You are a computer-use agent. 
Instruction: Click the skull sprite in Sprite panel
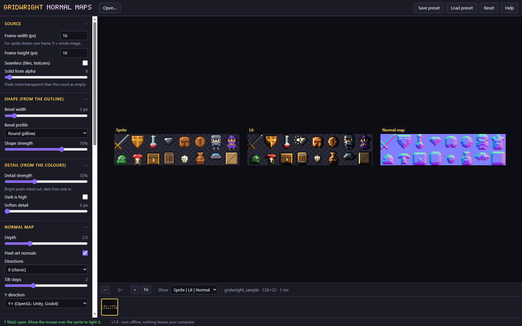pos(185,159)
